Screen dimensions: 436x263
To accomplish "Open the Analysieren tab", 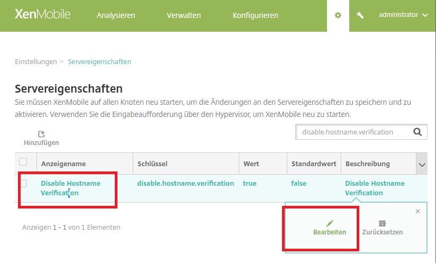I will (116, 15).
